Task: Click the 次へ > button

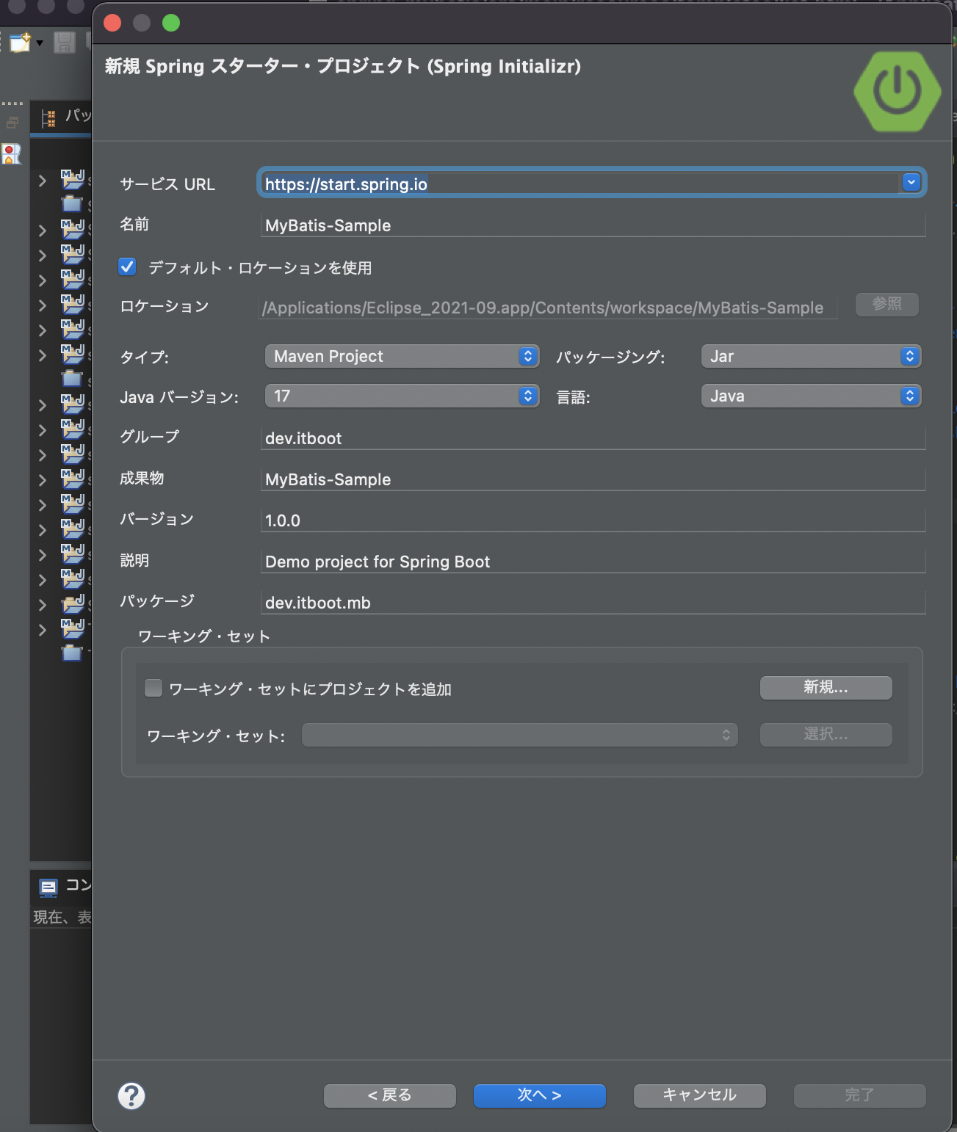Action: (539, 1095)
